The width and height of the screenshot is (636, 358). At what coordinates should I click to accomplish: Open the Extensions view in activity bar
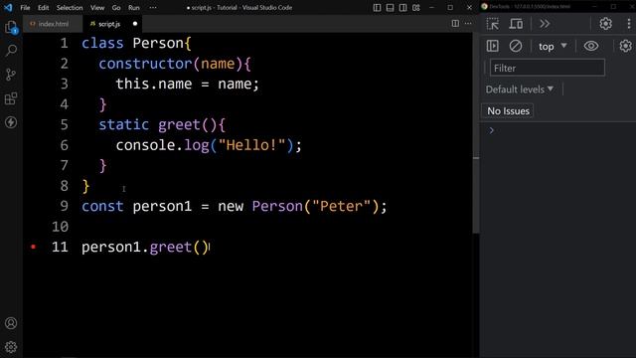(11, 98)
